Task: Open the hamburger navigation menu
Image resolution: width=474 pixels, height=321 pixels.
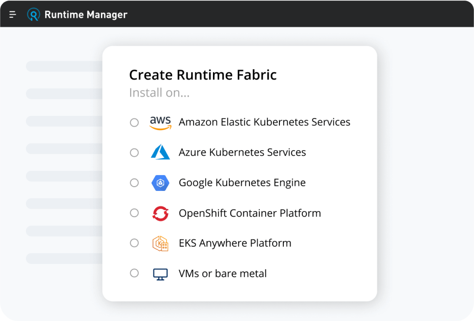Action: point(12,14)
